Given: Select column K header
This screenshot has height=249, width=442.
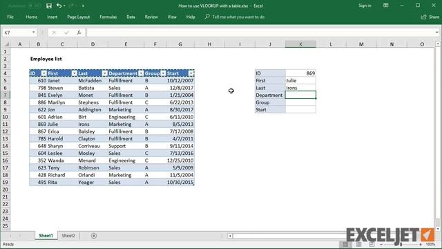Looking at the screenshot, I should pyautogui.click(x=300, y=44).
